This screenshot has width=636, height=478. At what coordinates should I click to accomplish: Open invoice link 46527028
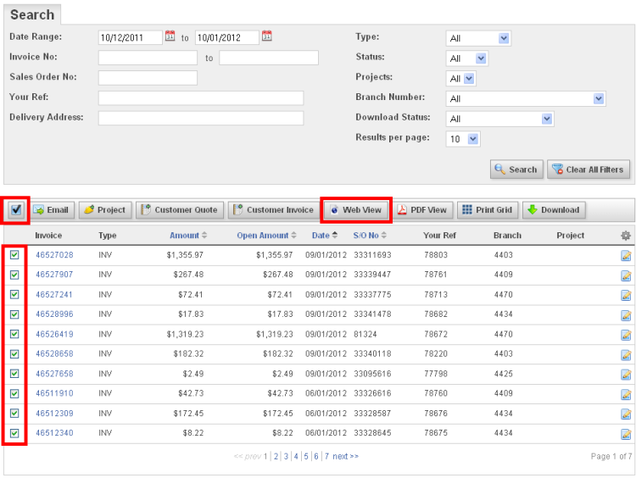(x=54, y=255)
